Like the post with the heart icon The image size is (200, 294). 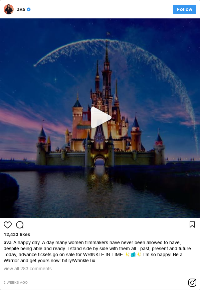8,225
